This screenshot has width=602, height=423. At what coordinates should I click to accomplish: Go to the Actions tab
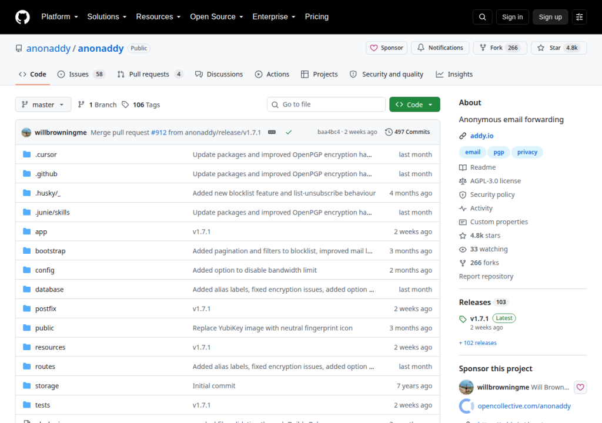click(272, 74)
